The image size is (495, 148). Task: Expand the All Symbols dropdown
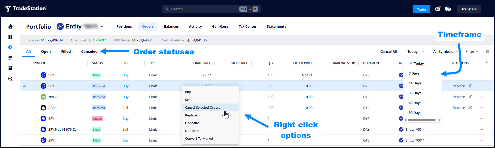445,51
